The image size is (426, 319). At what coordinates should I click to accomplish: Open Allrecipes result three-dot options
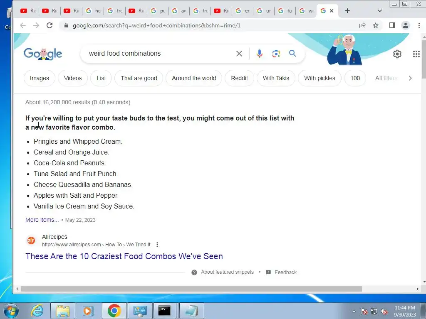pyautogui.click(x=157, y=245)
